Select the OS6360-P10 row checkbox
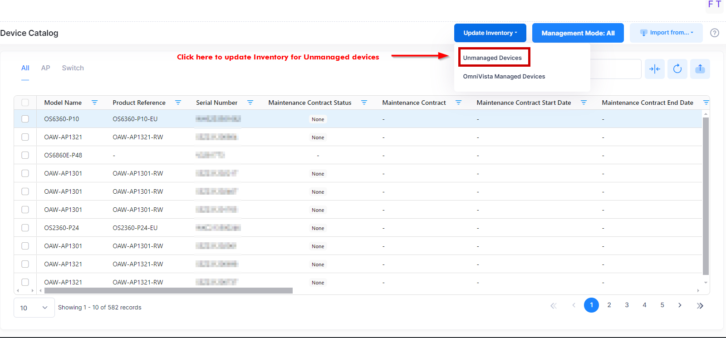Image resolution: width=726 pixels, height=338 pixels. [x=25, y=119]
